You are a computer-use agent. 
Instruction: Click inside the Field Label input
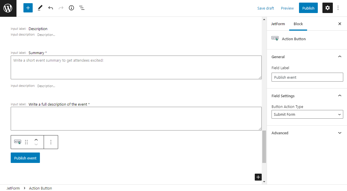click(307, 77)
